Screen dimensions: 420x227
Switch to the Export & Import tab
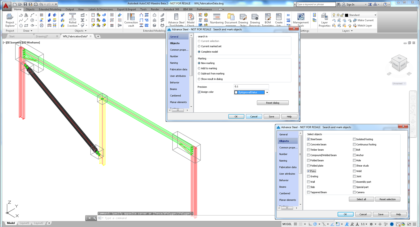(127, 9)
